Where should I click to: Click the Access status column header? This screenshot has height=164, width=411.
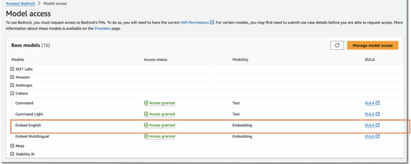pos(156,60)
